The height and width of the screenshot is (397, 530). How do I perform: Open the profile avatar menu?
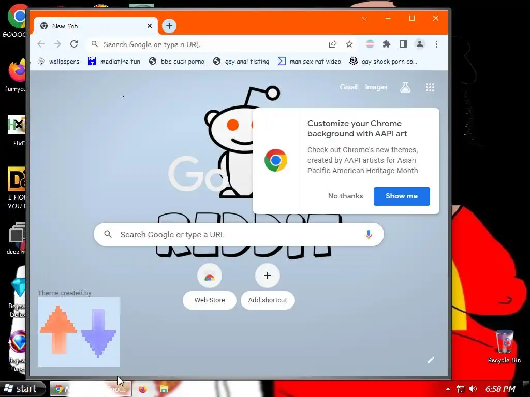click(x=419, y=44)
